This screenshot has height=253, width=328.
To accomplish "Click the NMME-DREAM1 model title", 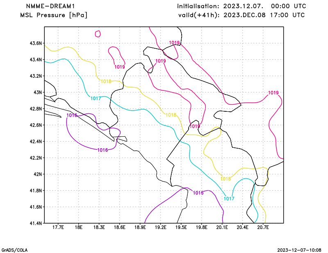I will click(50, 6).
